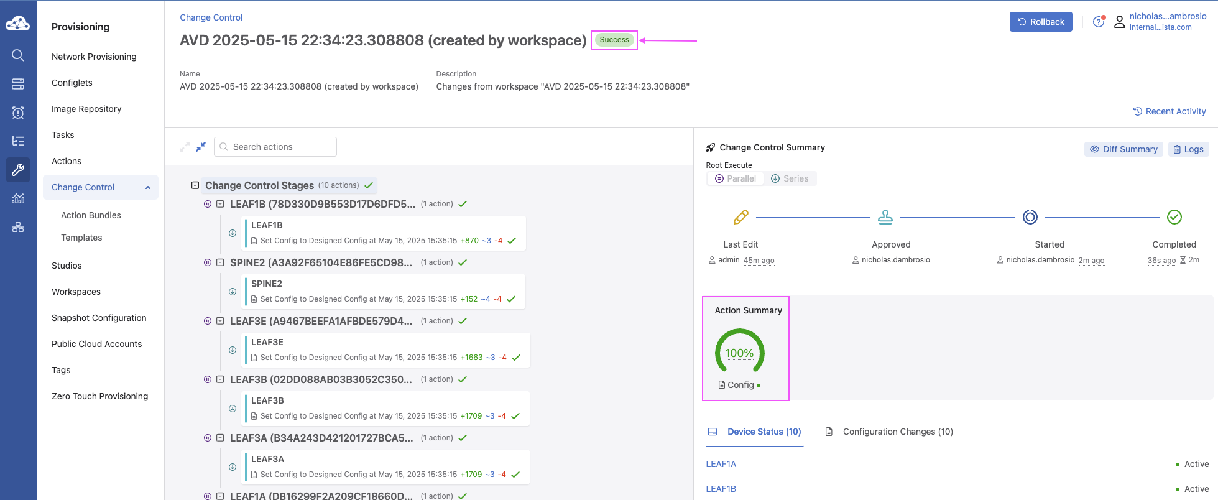
Task: Open the Devices icon in left rail
Action: pyautogui.click(x=18, y=84)
